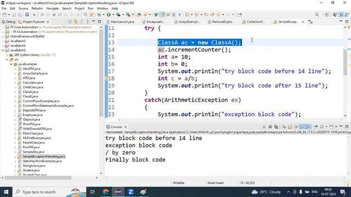Minimize the Console view panel
This screenshot has height=197, width=351.
(341, 126)
